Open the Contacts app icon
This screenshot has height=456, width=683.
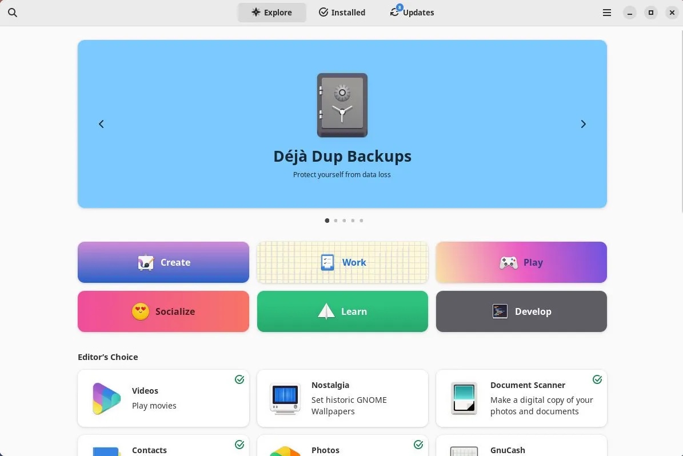[x=106, y=451]
